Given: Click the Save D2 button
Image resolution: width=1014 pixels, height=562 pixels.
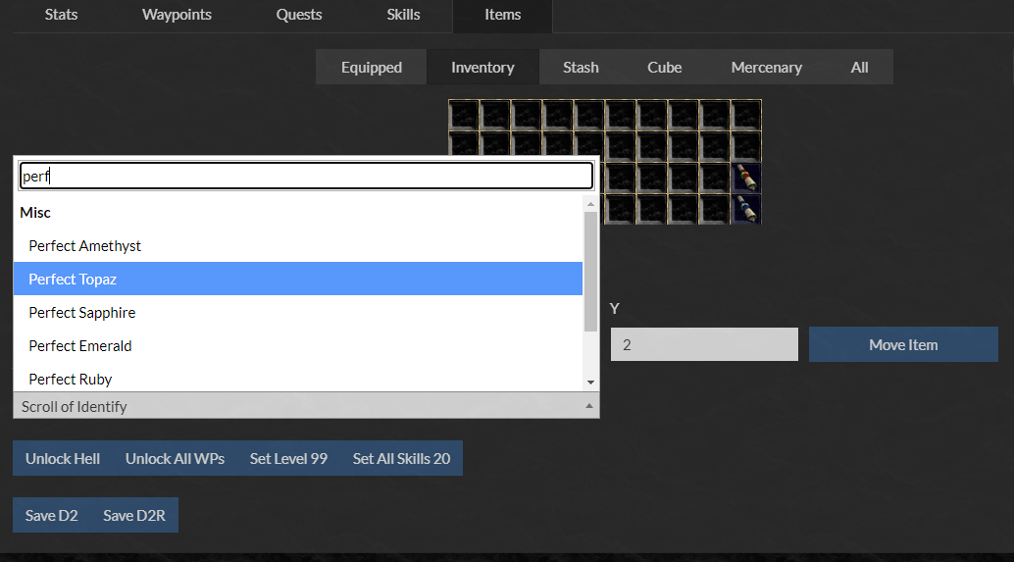Looking at the screenshot, I should click(52, 516).
